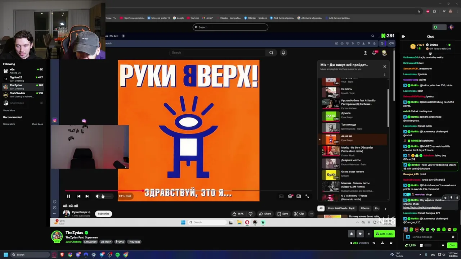461x259 pixels.
Task: Open the Windows Start menu
Action: pos(6,255)
